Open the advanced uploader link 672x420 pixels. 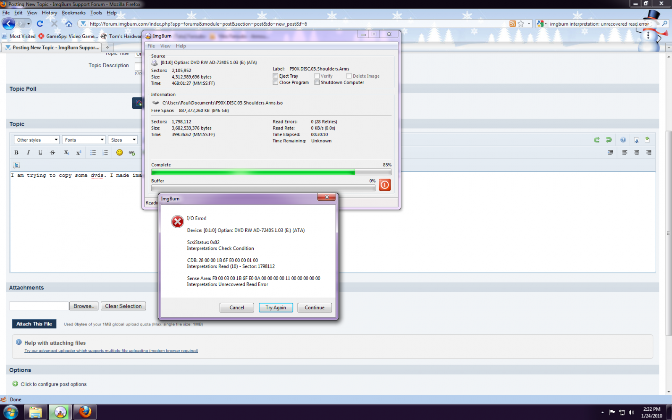[x=111, y=351]
